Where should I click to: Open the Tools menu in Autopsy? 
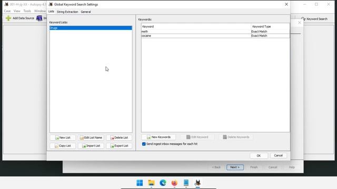[x=27, y=11]
